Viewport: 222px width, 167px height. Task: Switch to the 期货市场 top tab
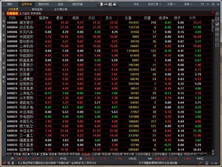pos(44,4)
